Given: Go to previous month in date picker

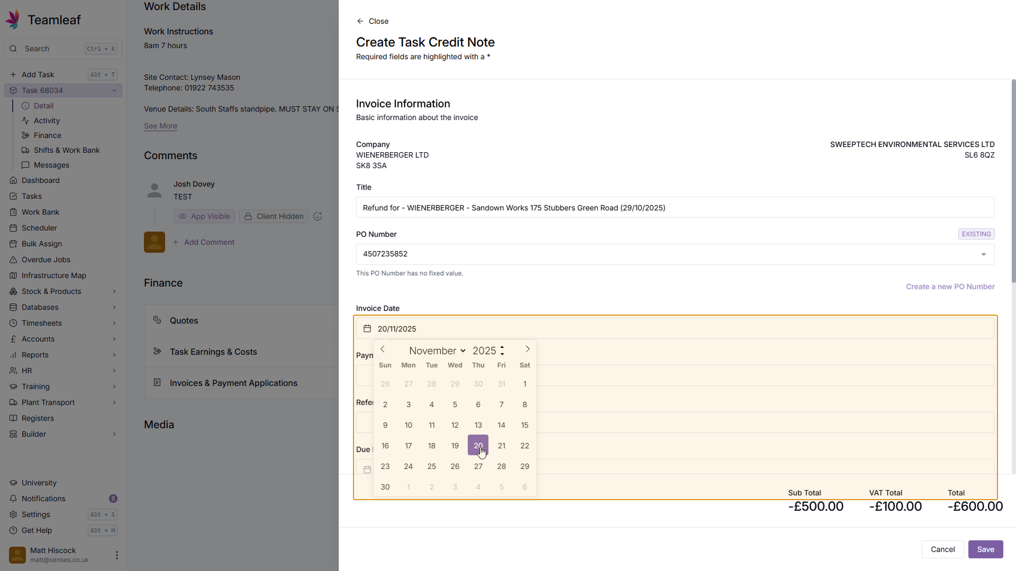Looking at the screenshot, I should coord(383,349).
